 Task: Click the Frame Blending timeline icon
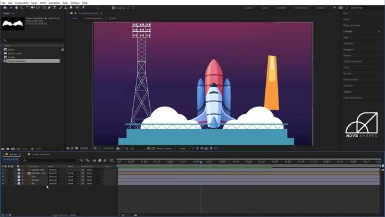point(99,160)
